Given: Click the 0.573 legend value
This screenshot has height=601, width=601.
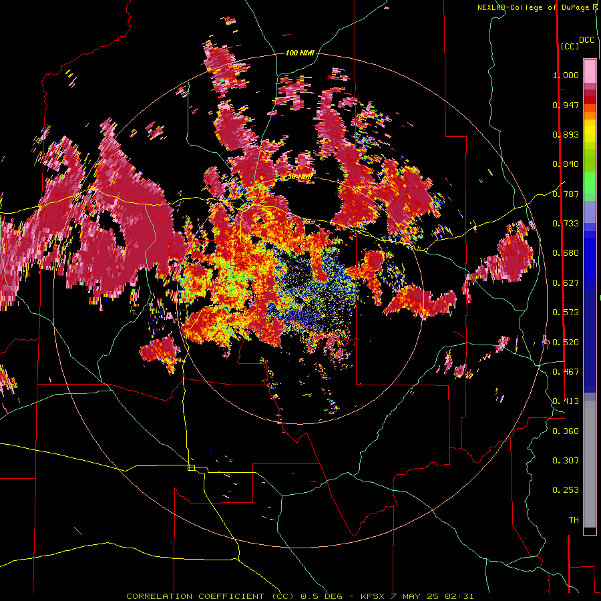Looking at the screenshot, I should [x=566, y=313].
